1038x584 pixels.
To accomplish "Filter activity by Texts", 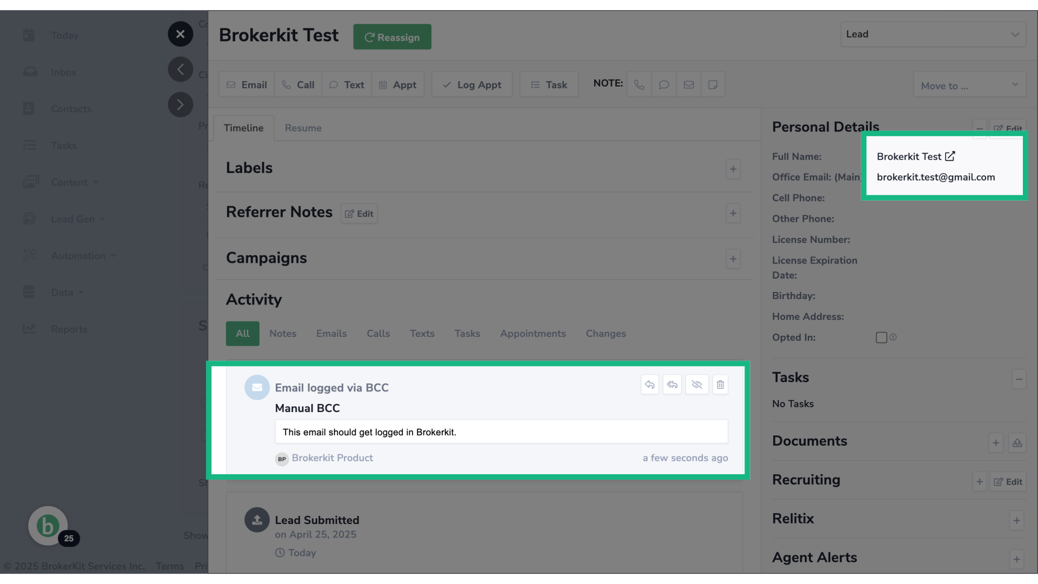I will tap(422, 334).
